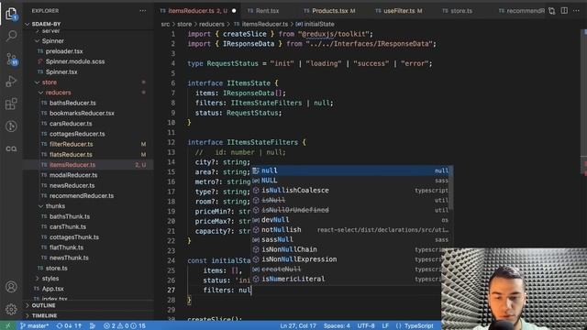Select NULL sass suggestion

pyautogui.click(x=350, y=181)
